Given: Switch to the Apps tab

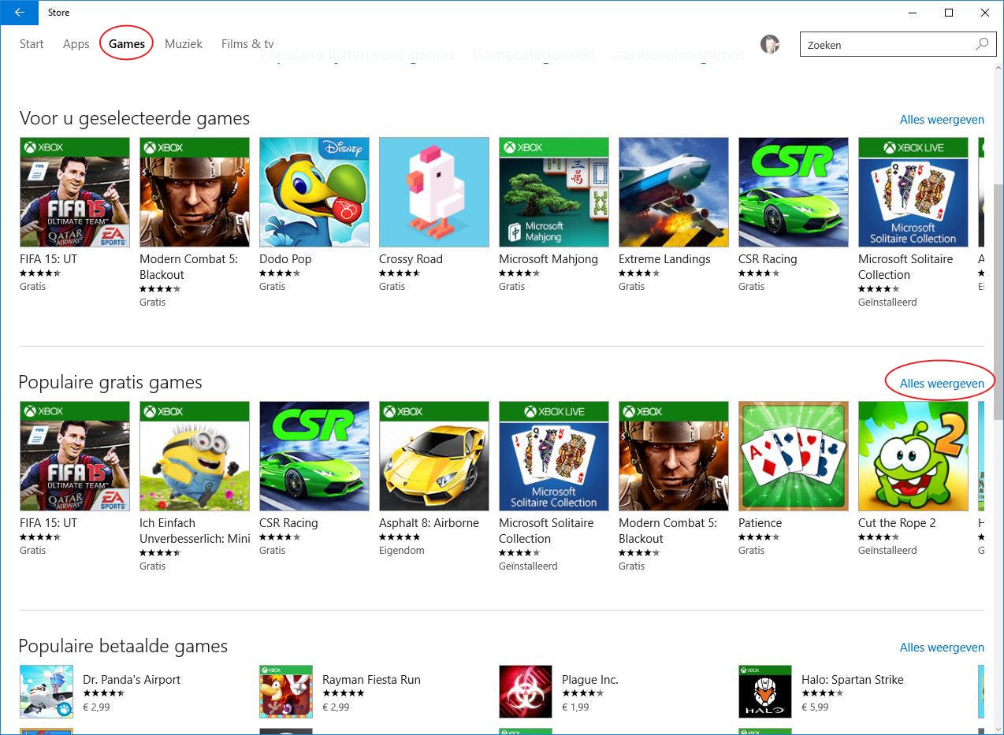Looking at the screenshot, I should pos(76,44).
